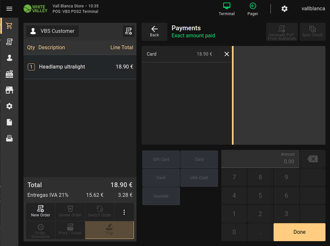Click the Done button
This screenshot has width=330, height=246.
[299, 232]
